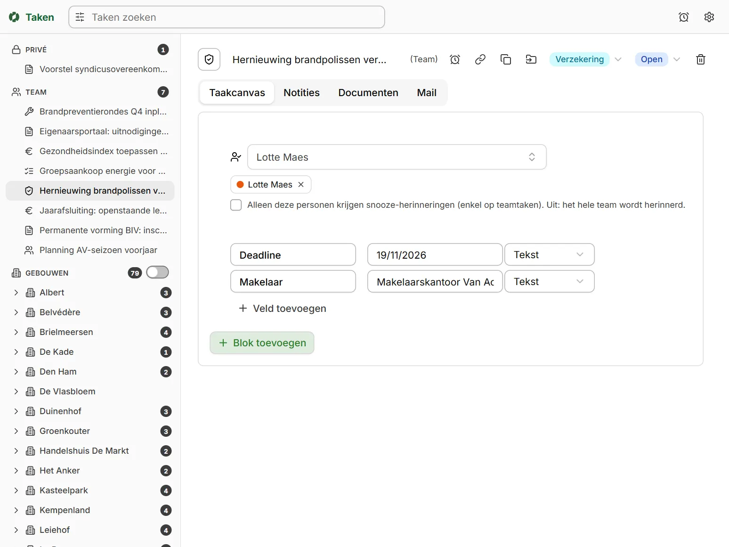Open settings via the gear icon

tap(709, 17)
